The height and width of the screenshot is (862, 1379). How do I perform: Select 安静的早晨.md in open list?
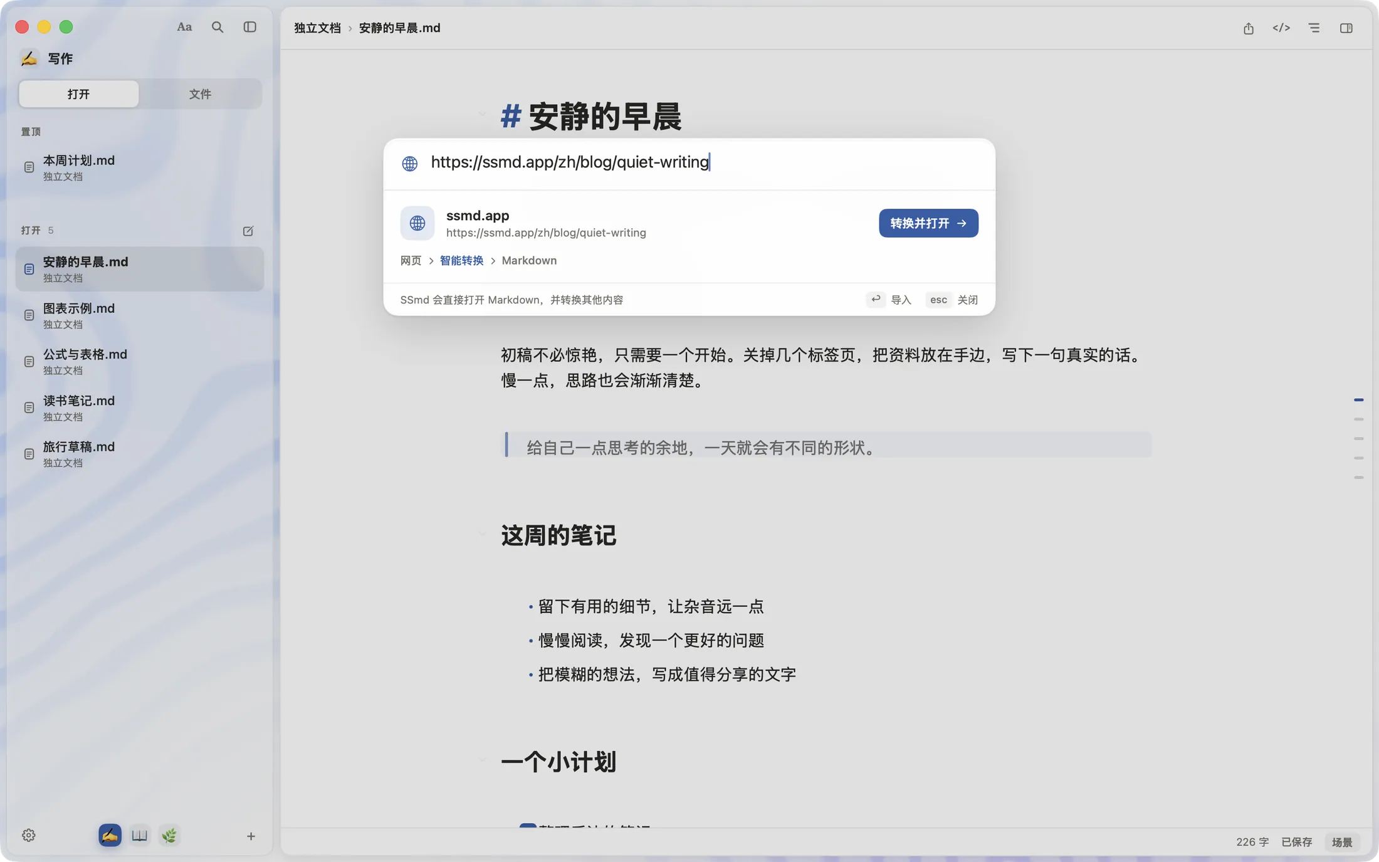(139, 269)
